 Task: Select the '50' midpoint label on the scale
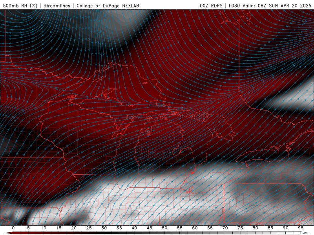pyautogui.click(x=164, y=228)
